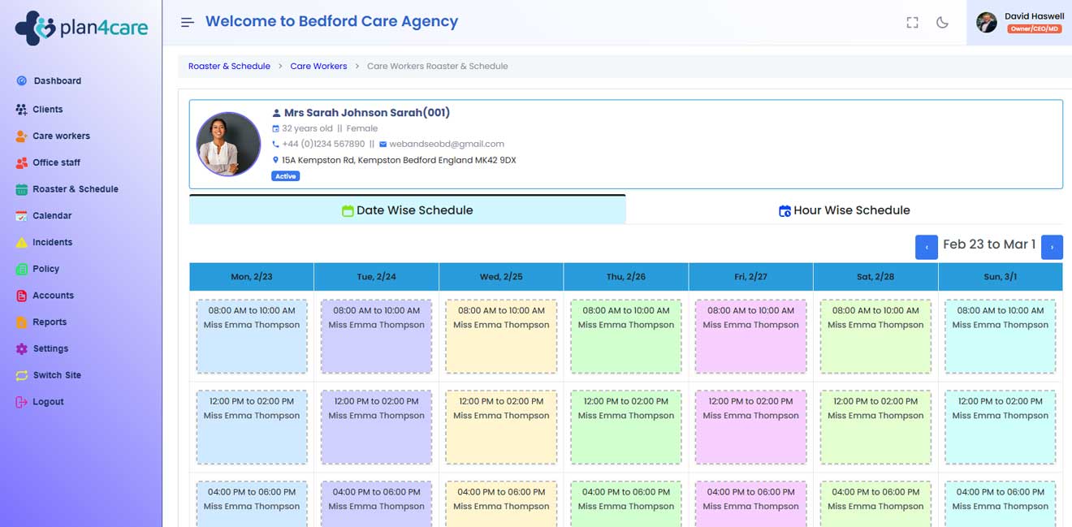Click the Care Workers breadcrumb link
Image resolution: width=1072 pixels, height=527 pixels.
point(318,67)
